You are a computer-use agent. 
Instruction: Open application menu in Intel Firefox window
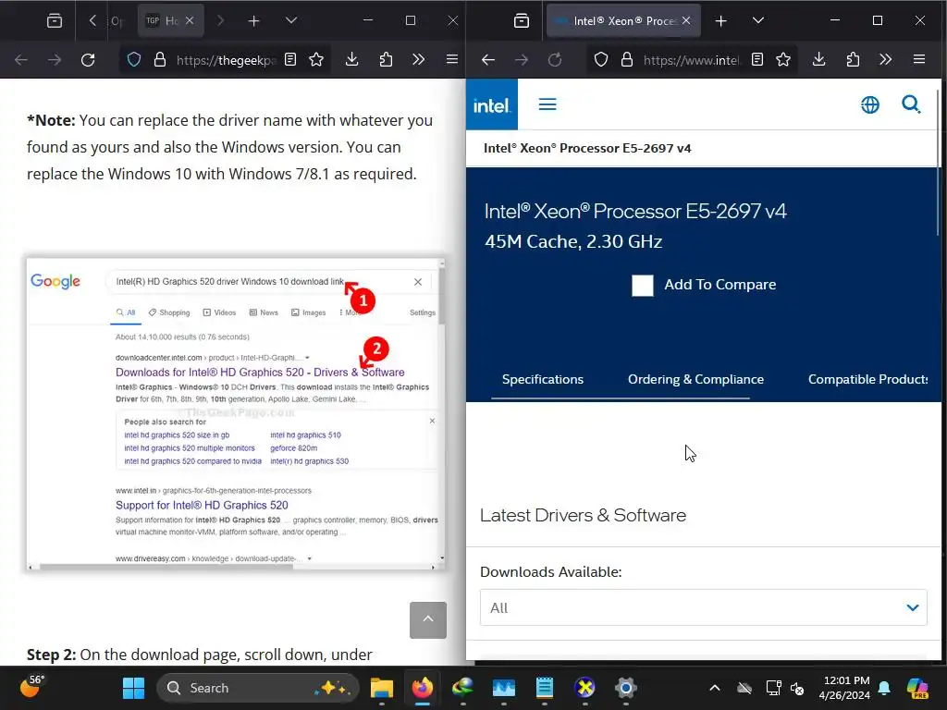[x=919, y=60]
